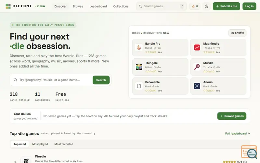Click the magnifier icon in header search
Viewport: 260px width, 163px height.
[140, 6]
